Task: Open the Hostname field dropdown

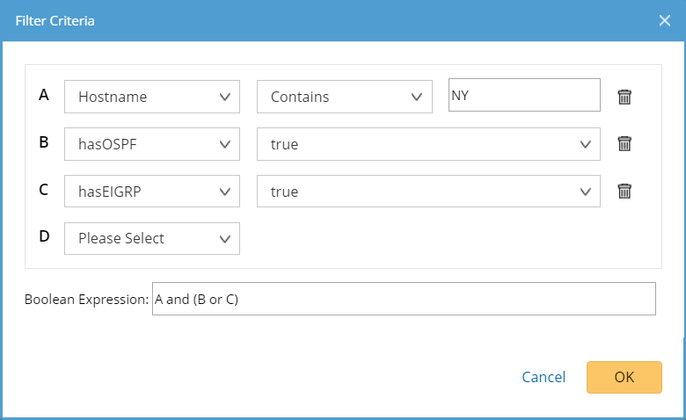Action: point(152,97)
